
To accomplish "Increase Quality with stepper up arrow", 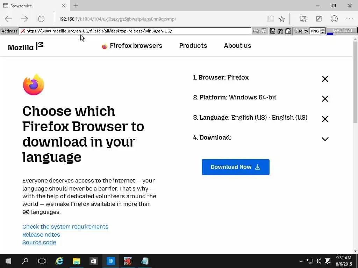I will point(323,30).
